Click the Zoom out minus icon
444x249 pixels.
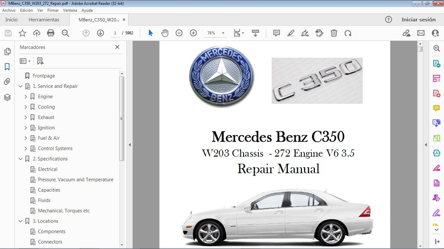[x=179, y=33]
